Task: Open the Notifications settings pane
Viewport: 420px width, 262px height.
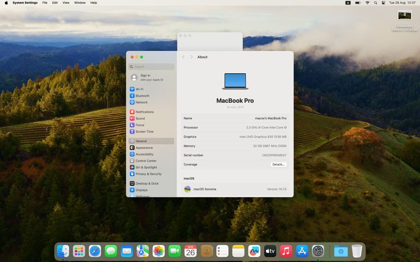Action: [x=151, y=112]
